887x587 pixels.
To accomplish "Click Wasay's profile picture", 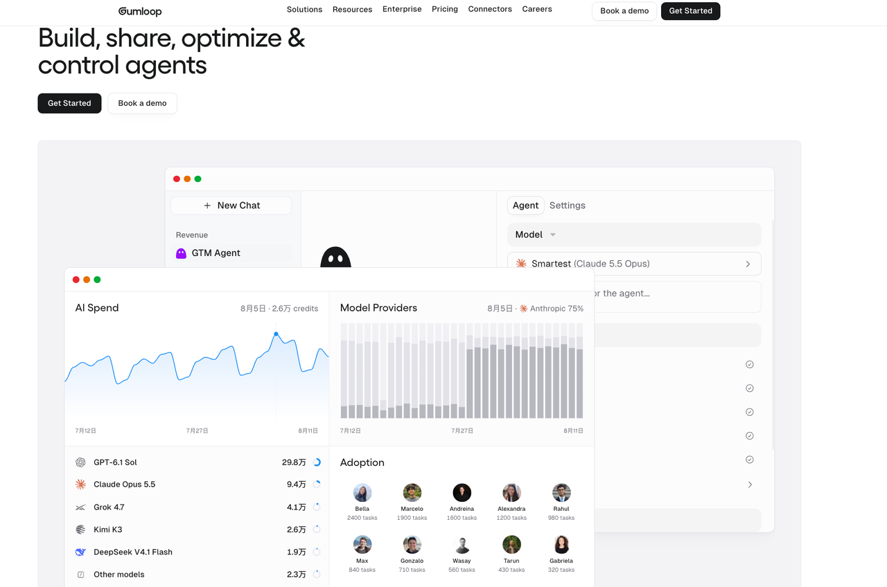I will point(462,545).
